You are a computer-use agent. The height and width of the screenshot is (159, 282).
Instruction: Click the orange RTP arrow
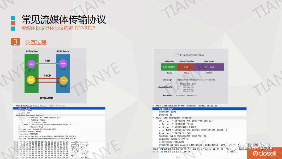point(47,64)
